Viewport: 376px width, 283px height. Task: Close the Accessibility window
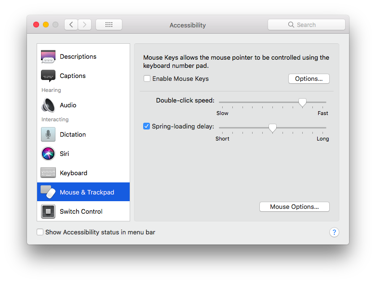36,25
